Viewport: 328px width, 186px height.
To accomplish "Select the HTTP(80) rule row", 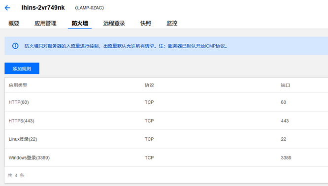I will click(166, 102).
